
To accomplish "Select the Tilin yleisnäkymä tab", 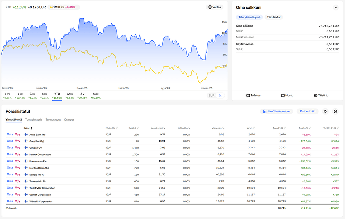I will [249, 17].
